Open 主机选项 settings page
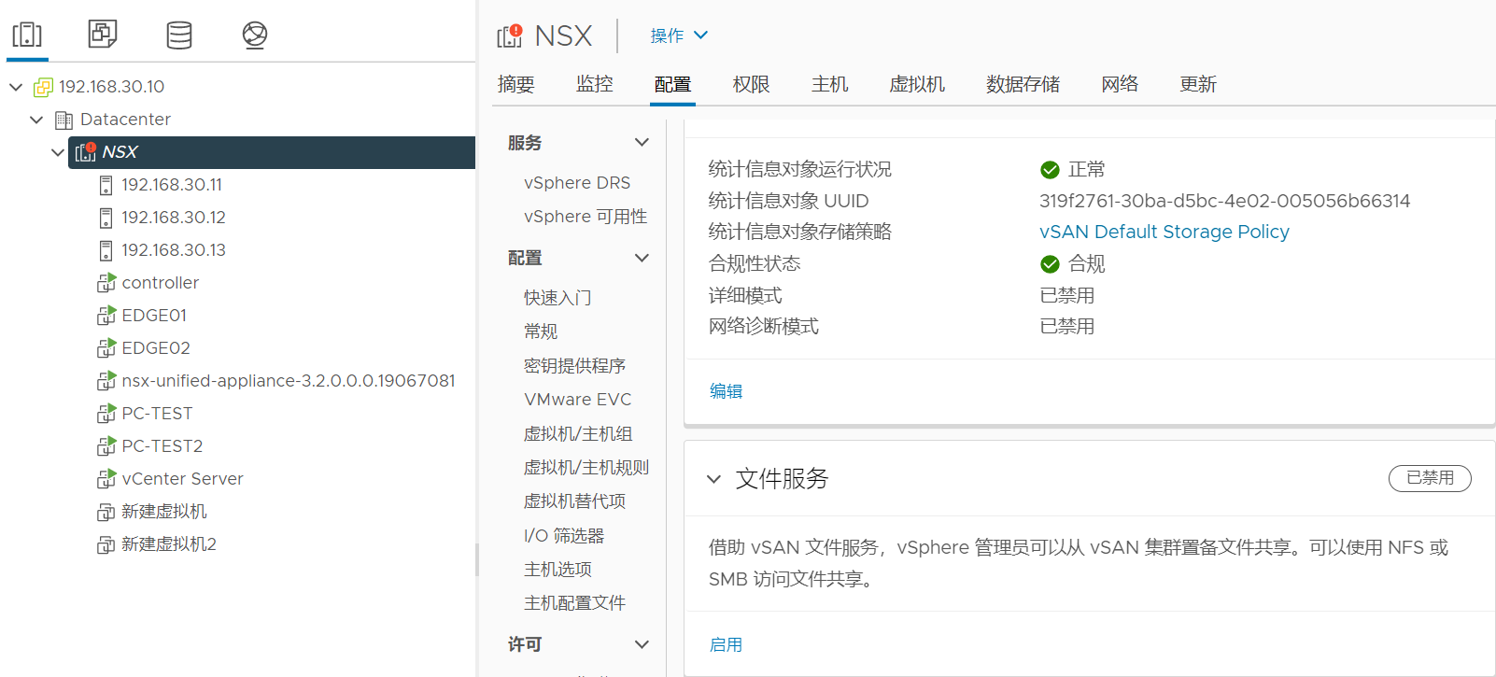 pos(557,570)
